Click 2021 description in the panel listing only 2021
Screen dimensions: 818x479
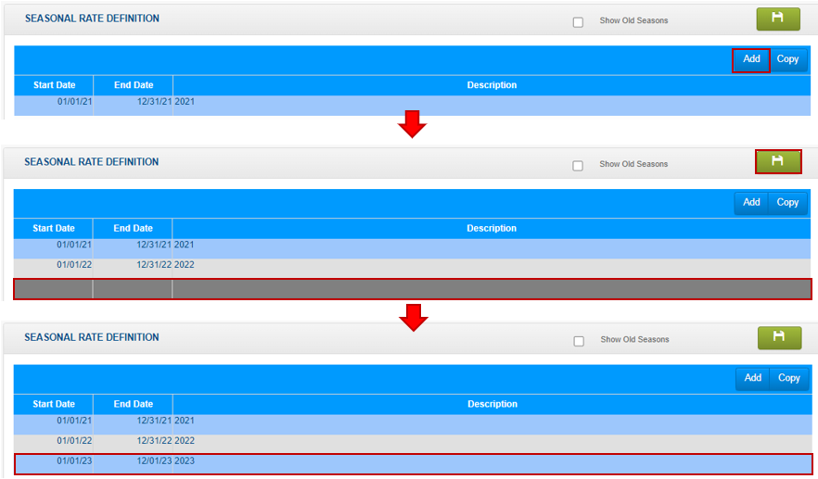click(185, 102)
